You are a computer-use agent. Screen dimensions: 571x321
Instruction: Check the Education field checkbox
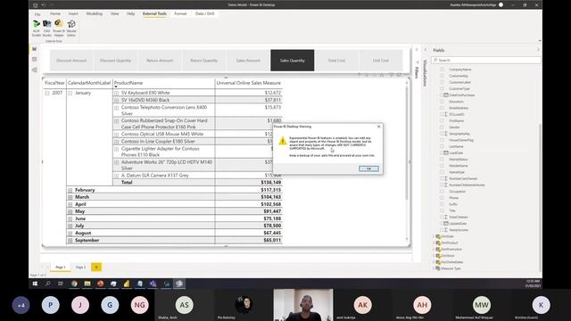point(442,102)
